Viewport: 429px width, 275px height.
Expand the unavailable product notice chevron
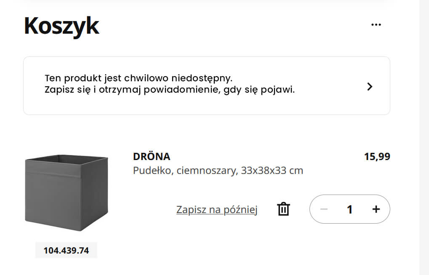(370, 86)
